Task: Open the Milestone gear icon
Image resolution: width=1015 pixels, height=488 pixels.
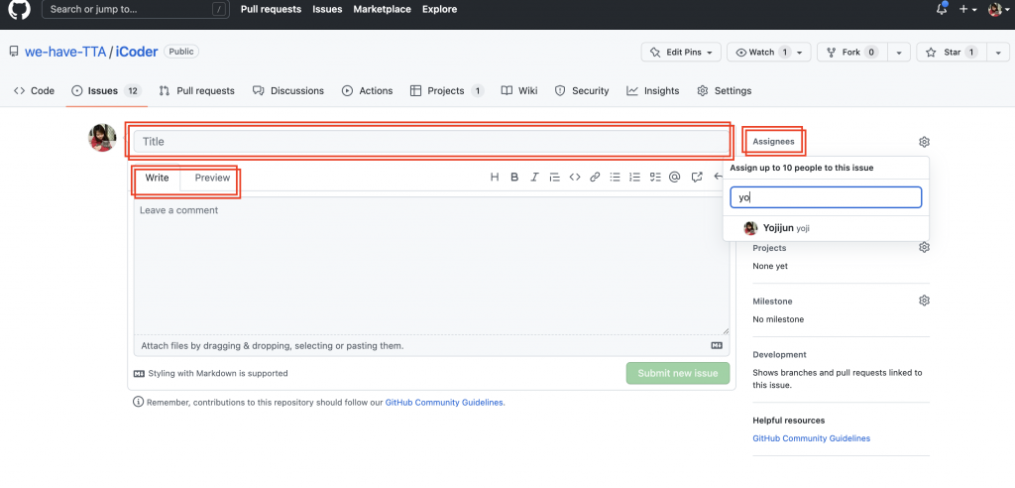Action: coord(925,301)
